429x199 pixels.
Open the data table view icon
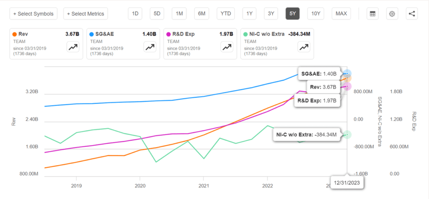[x=372, y=14]
